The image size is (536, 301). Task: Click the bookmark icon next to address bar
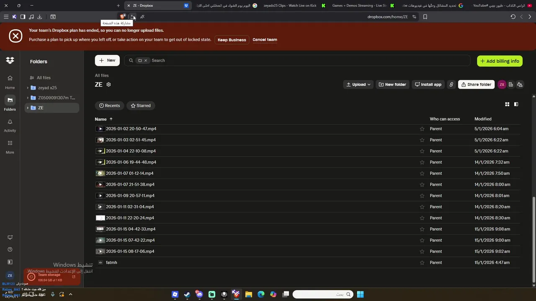click(x=425, y=17)
